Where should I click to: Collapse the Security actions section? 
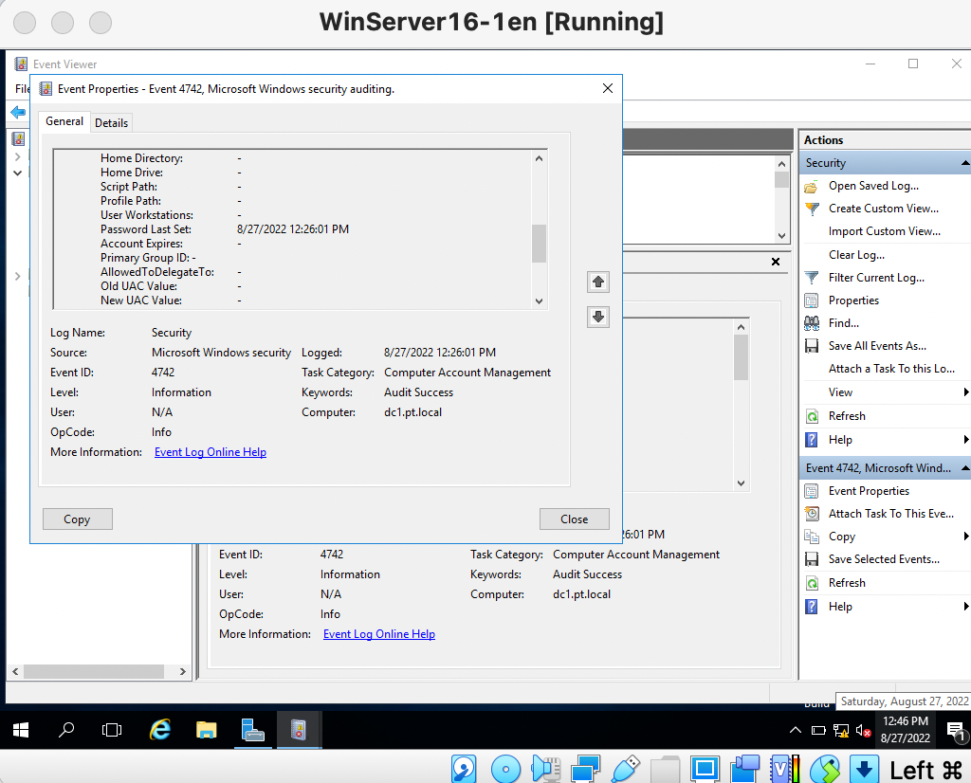[x=964, y=163]
